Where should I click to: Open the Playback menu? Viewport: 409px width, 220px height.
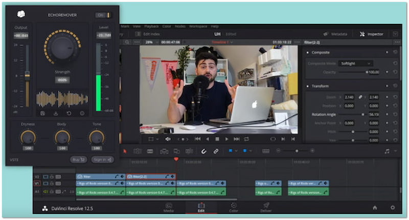151,26
